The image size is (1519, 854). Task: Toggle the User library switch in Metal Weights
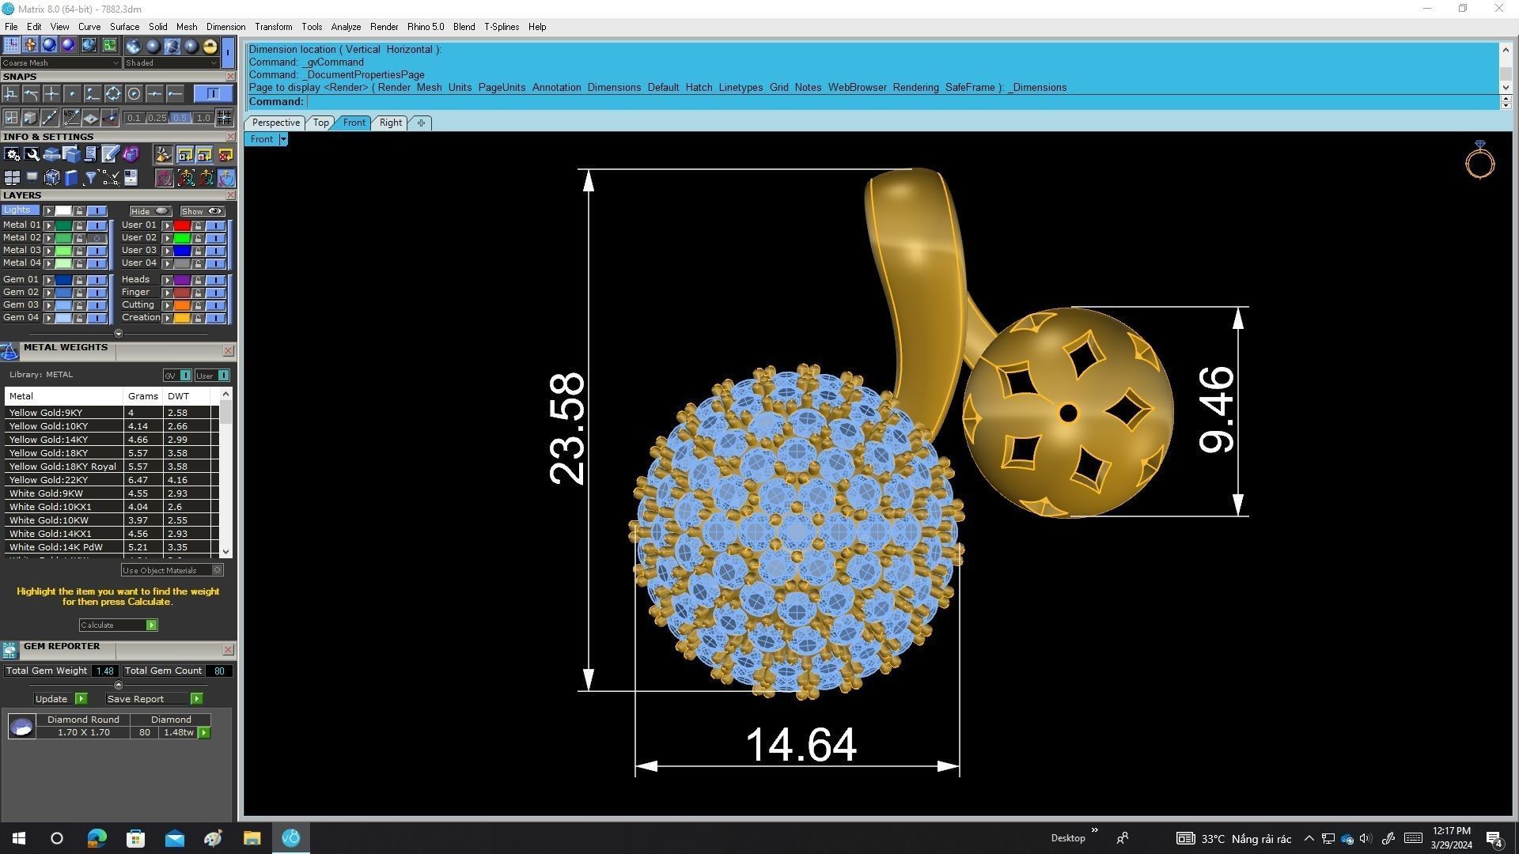point(212,375)
